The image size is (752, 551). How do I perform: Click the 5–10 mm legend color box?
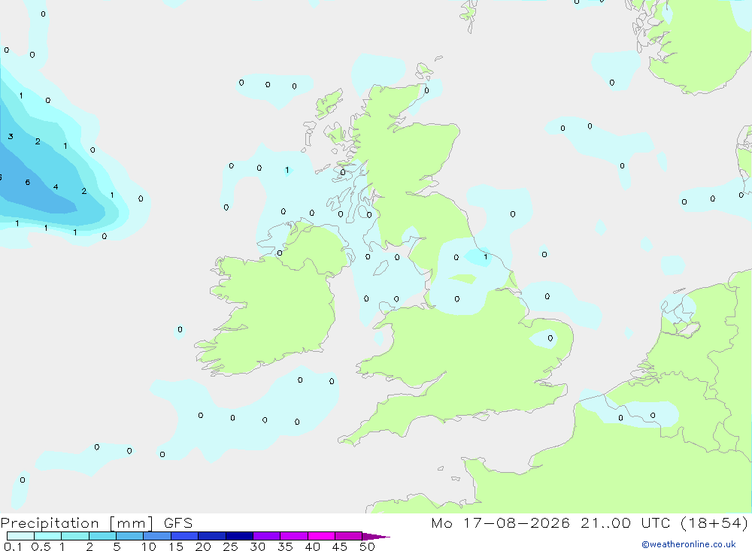(x=129, y=536)
